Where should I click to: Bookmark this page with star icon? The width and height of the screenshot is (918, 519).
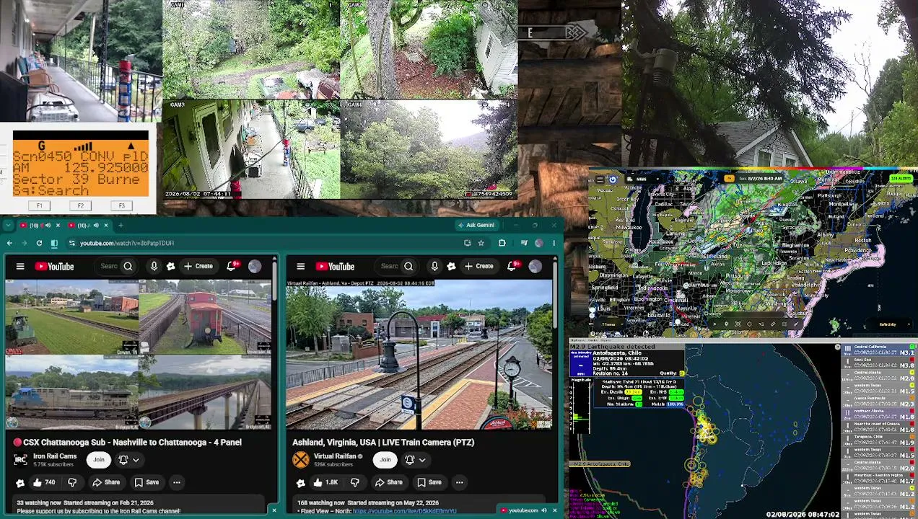481,243
